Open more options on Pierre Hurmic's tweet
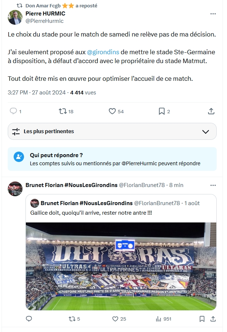The height and width of the screenshot is (332, 227). pos(213,14)
